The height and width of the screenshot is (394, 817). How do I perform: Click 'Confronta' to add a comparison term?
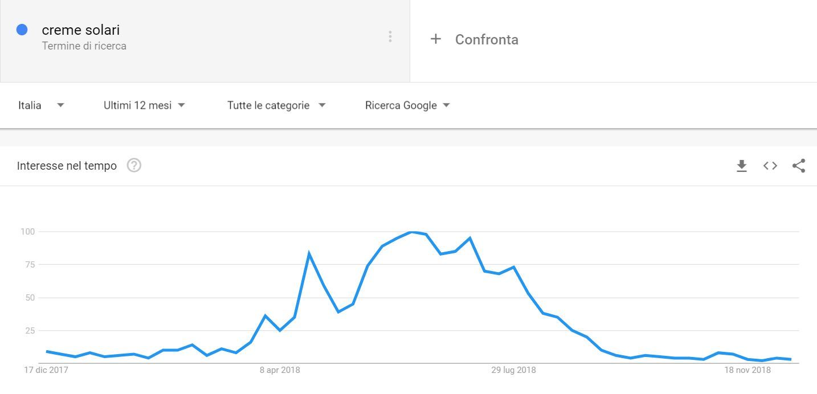(485, 39)
